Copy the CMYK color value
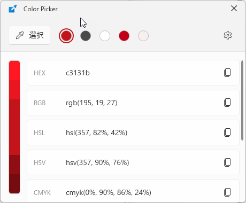Viewport: 246px width, 203px height. (x=227, y=192)
